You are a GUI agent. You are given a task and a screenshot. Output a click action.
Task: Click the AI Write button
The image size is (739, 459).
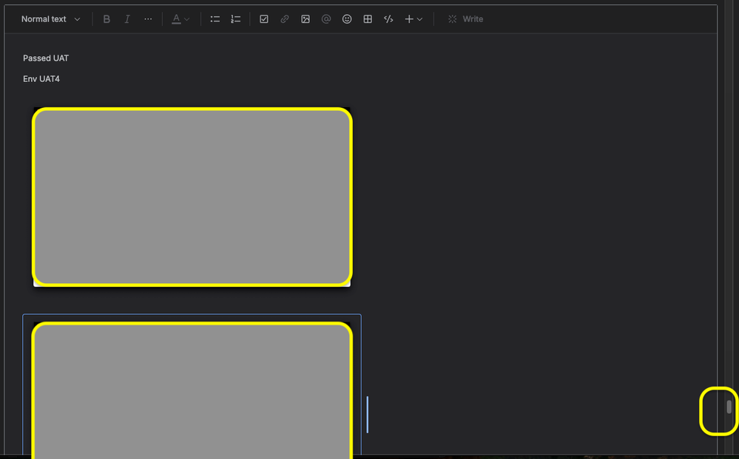[465, 19]
